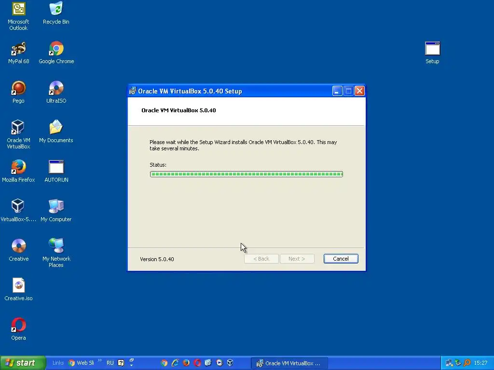This screenshot has width=494, height=370.
Task: Launch Internet Explorer from quick launch bar
Action: [175, 363]
